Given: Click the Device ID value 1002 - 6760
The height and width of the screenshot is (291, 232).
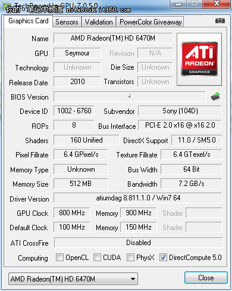Looking at the screenshot, I should coord(74,111).
